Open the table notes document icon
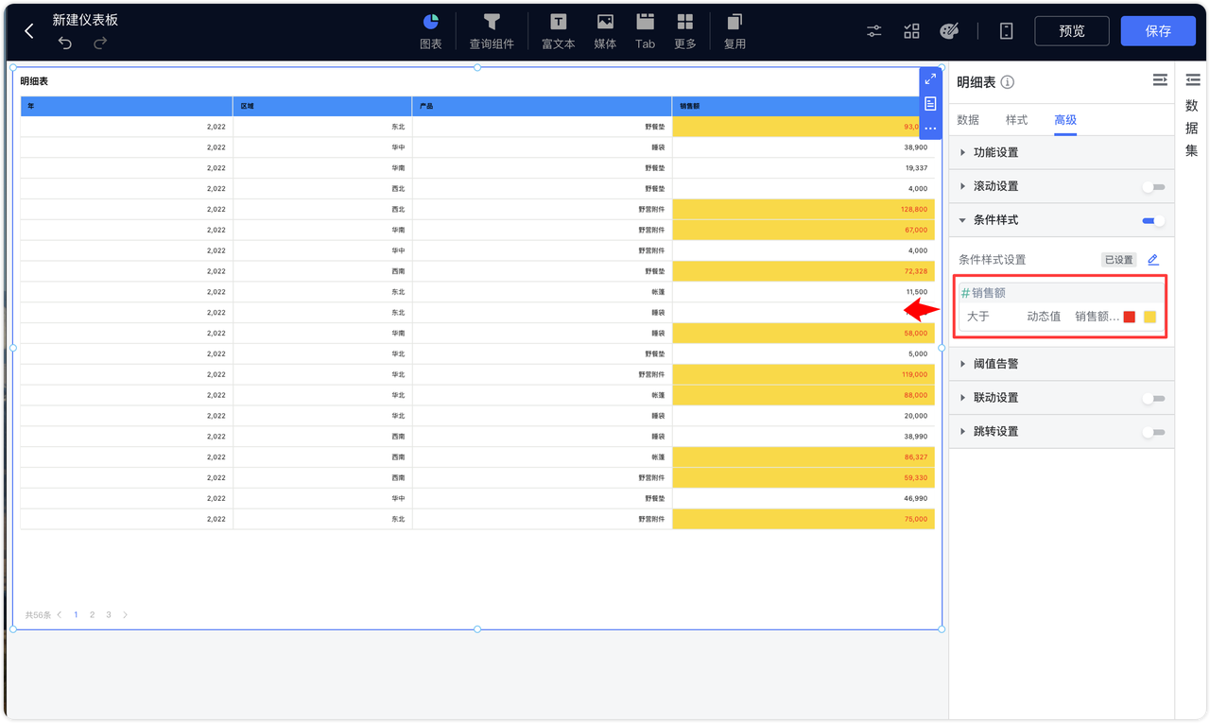 930,104
